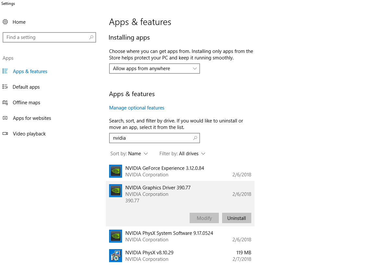The image size is (388, 279).
Task: Click magnifier icon in Find a setting box
Action: [x=91, y=37]
